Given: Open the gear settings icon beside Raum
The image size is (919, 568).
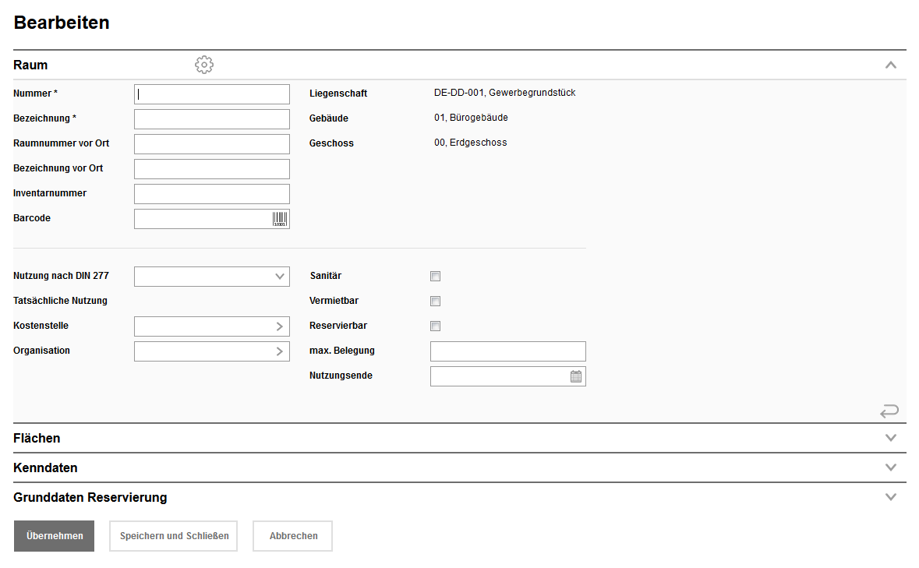Looking at the screenshot, I should (204, 65).
